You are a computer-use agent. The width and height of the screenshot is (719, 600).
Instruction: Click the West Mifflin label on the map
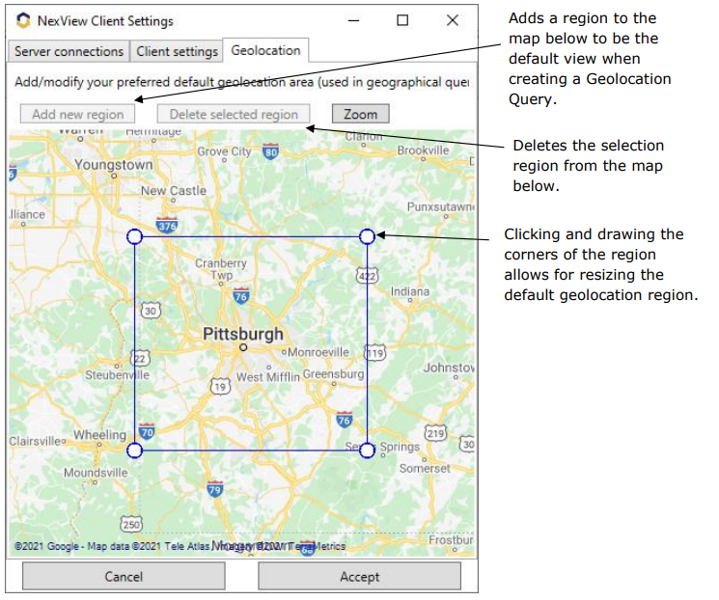point(267,377)
